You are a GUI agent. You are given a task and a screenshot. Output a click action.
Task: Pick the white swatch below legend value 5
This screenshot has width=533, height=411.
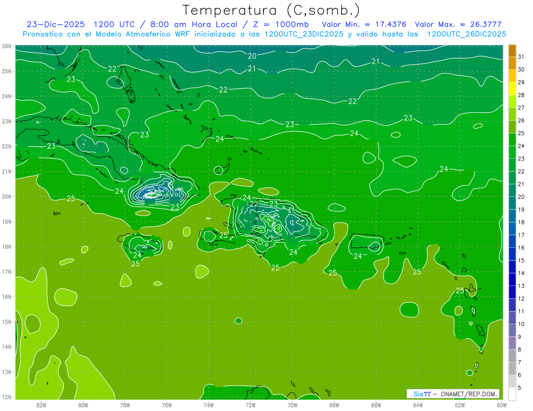[x=512, y=394]
